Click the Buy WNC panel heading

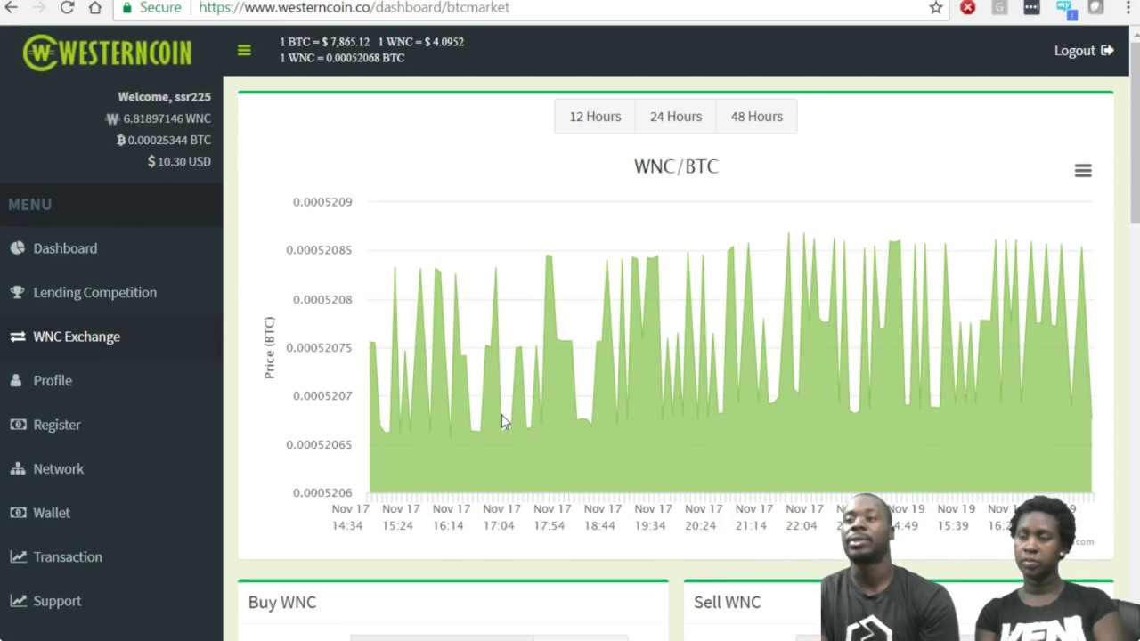coord(282,602)
